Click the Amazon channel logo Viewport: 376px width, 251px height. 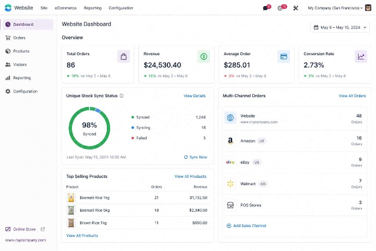[x=230, y=140]
